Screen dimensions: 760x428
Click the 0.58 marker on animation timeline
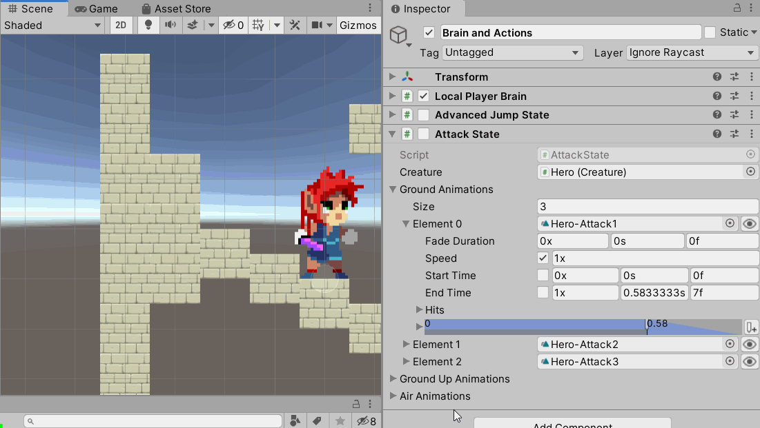coord(647,326)
